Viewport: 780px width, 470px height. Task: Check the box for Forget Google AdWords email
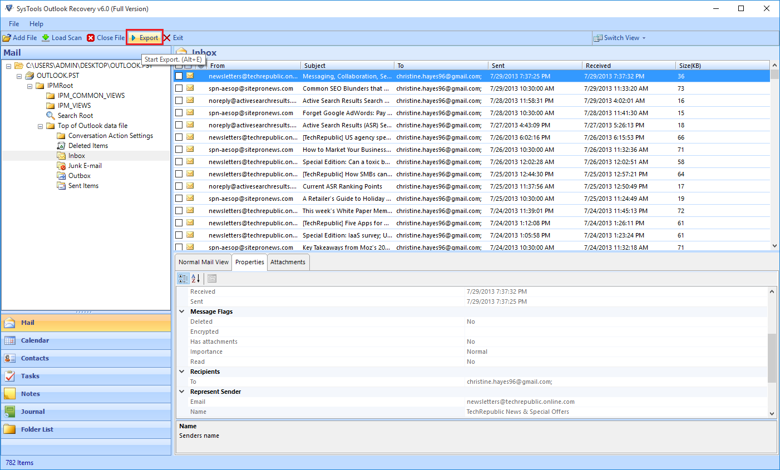click(x=179, y=112)
